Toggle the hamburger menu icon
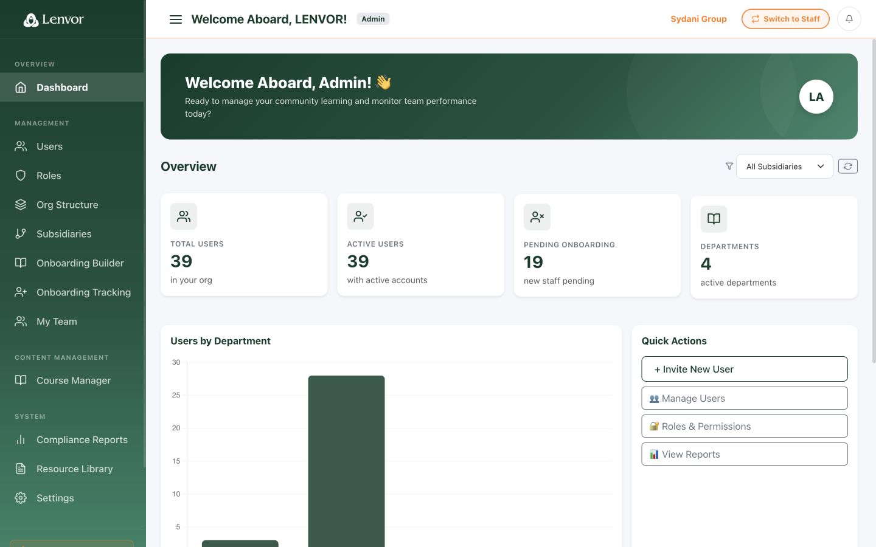 coord(176,19)
